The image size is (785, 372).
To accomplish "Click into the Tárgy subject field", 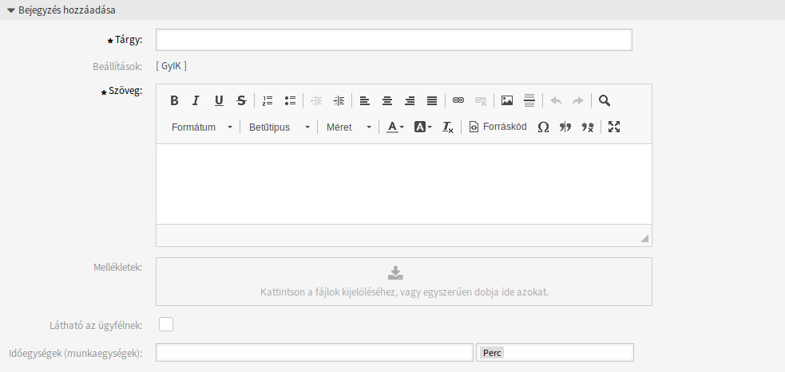I will 394,40.
